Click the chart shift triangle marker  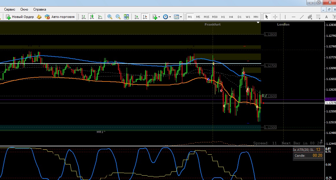coord(258,22)
